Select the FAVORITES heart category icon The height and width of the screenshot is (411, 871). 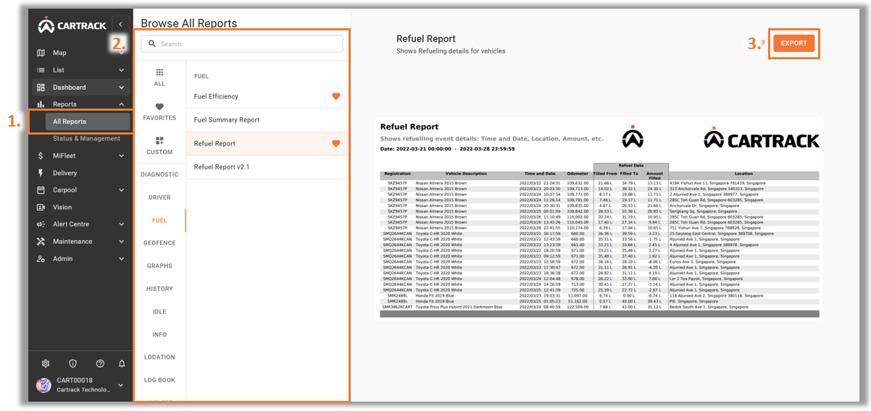pyautogui.click(x=159, y=106)
